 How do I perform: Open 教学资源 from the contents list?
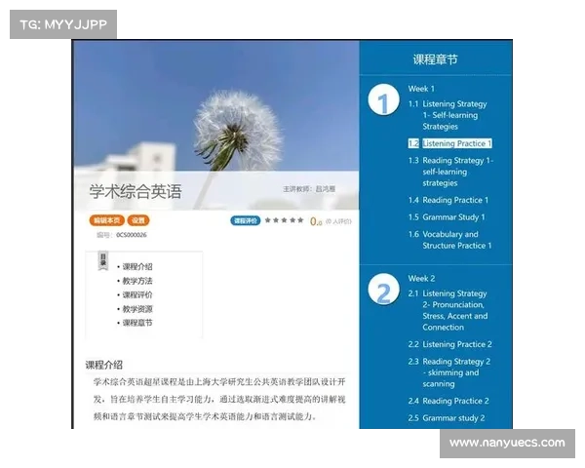tap(136, 308)
